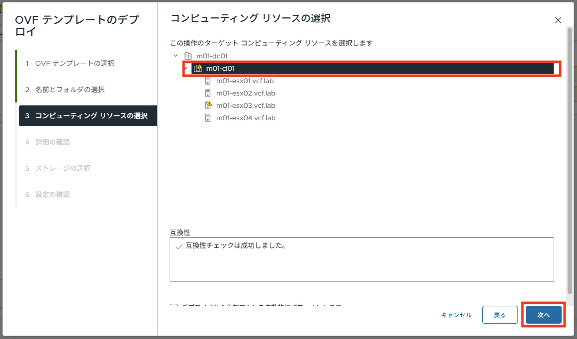Click the 互換性チェックは成功しました message

(236, 246)
